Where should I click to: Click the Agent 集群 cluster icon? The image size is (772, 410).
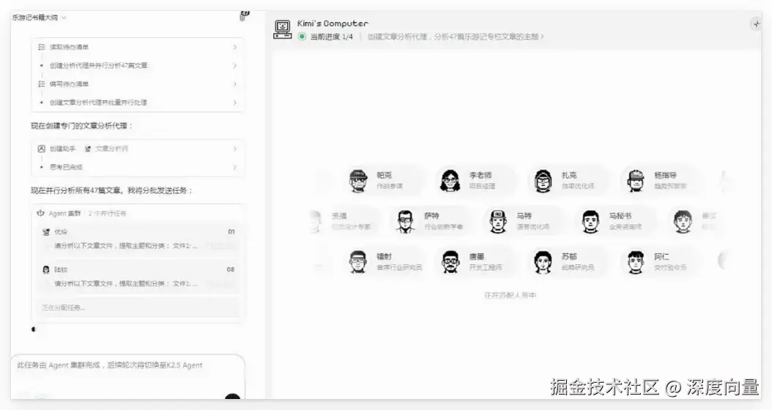click(x=40, y=213)
